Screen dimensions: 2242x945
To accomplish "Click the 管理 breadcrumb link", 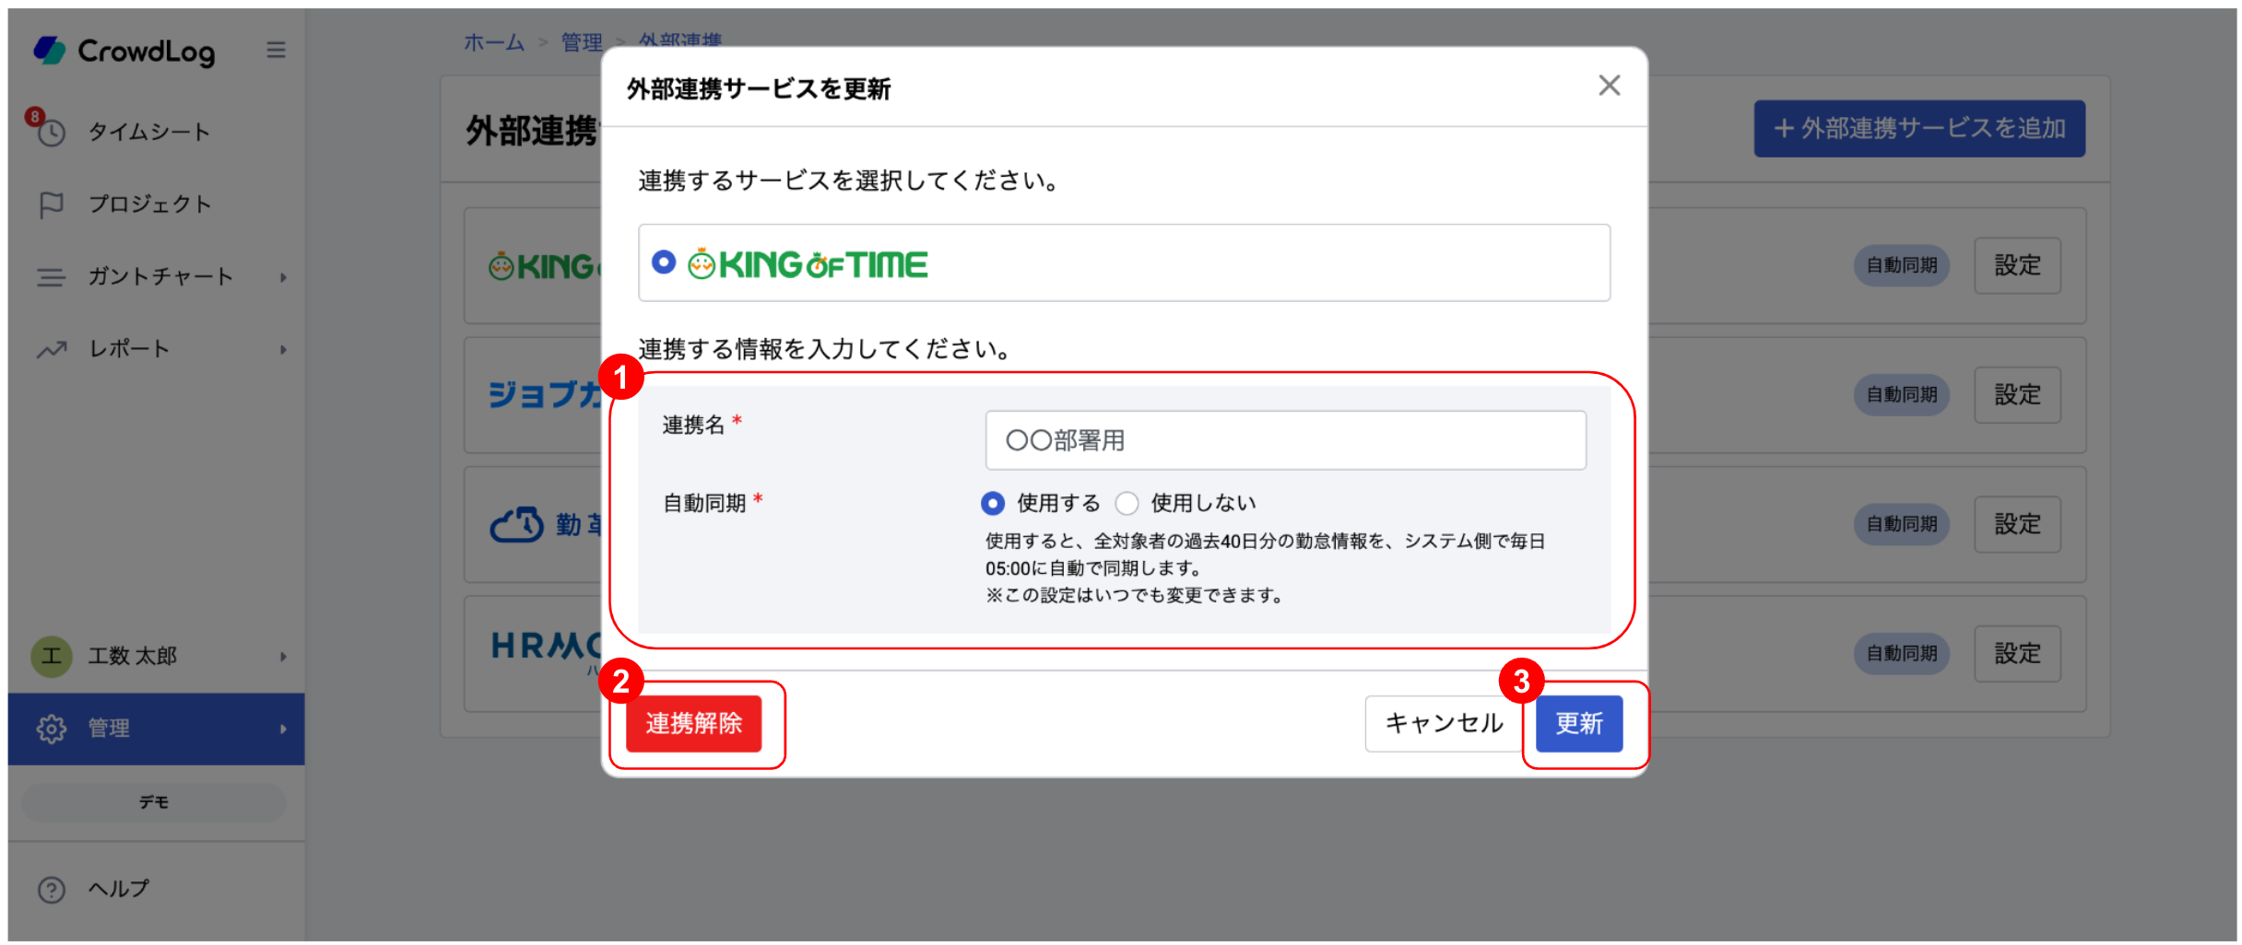I will click(582, 42).
